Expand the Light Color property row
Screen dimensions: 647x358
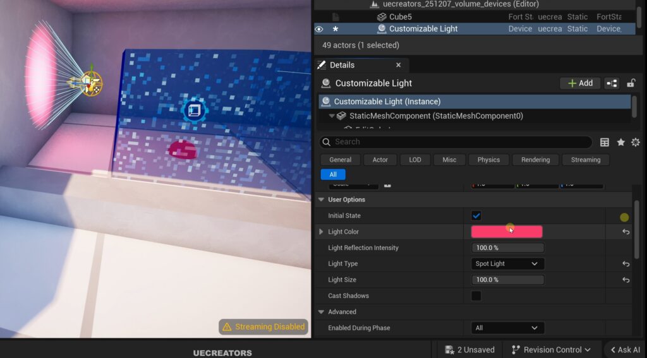coord(321,232)
